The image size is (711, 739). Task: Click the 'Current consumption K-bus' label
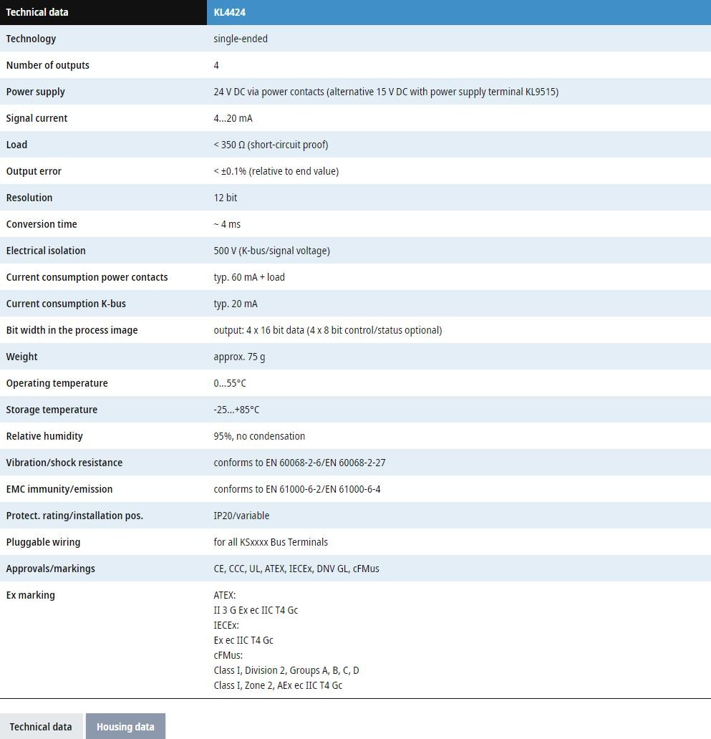pyautogui.click(x=66, y=304)
